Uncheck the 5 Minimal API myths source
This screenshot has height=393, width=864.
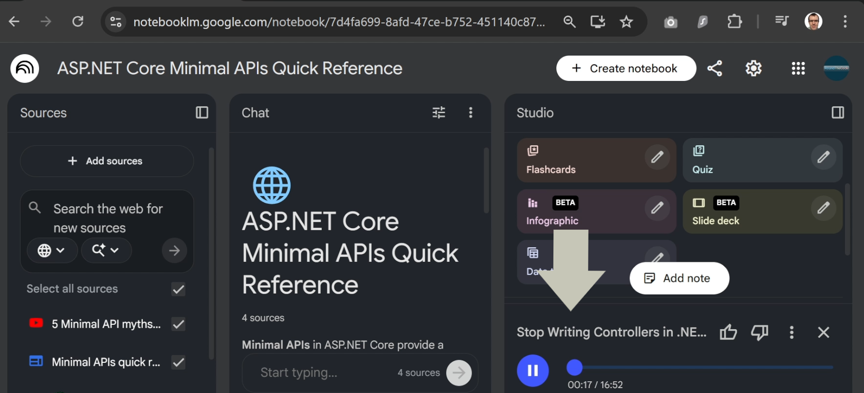(178, 324)
